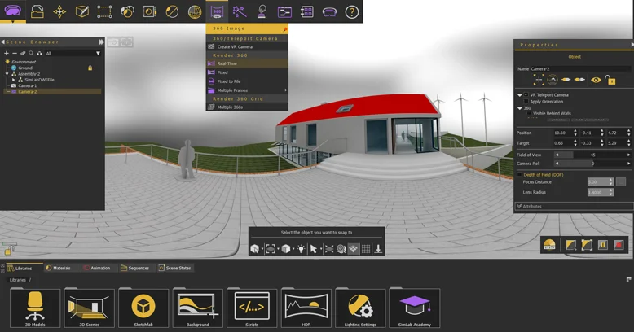Adjust the Field of View slider

coord(592,155)
